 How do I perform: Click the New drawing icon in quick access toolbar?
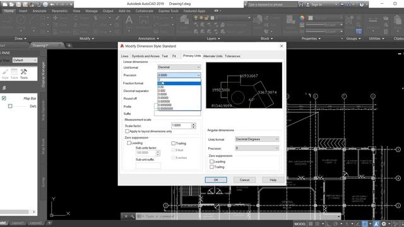4,4
